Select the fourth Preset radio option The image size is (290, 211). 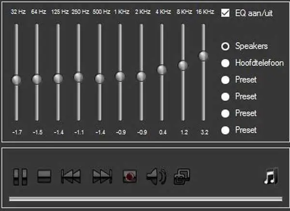click(225, 130)
